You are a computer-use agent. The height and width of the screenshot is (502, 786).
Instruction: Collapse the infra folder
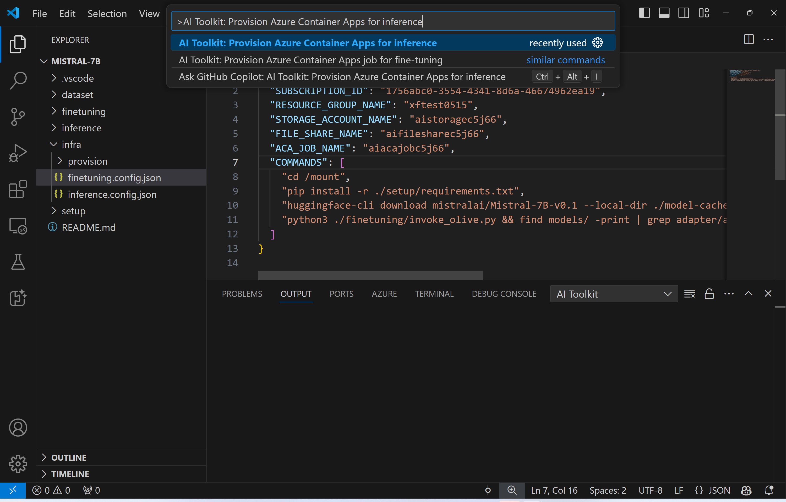(x=53, y=144)
